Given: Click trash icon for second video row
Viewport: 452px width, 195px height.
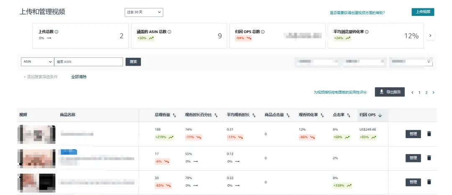Looking at the screenshot, I should pos(429,158).
